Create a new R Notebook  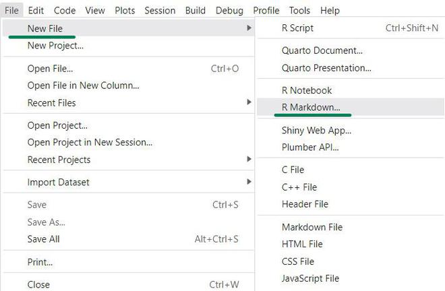307,90
